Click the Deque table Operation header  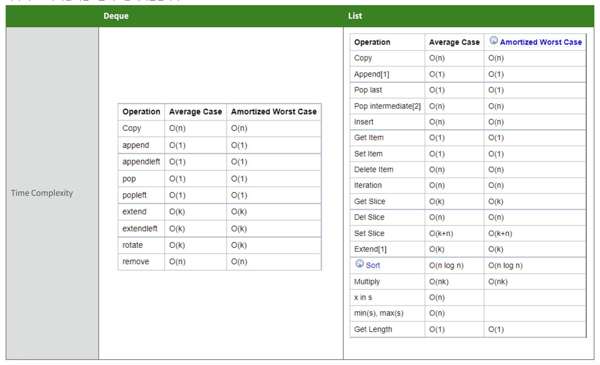tap(141, 112)
